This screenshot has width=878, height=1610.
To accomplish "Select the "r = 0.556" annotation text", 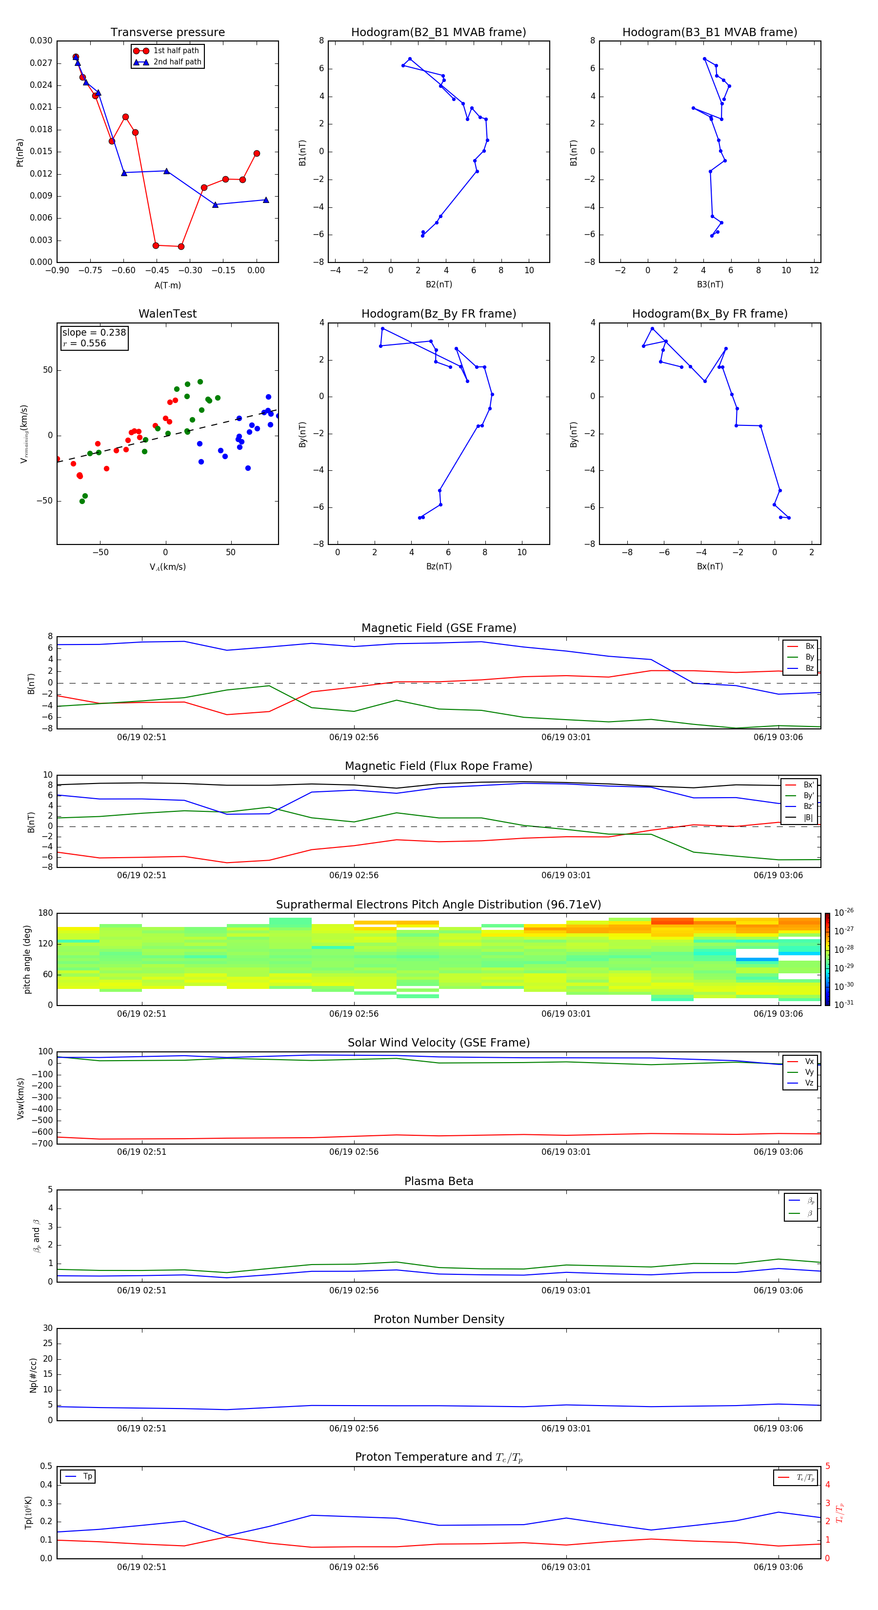I will pyautogui.click(x=84, y=343).
